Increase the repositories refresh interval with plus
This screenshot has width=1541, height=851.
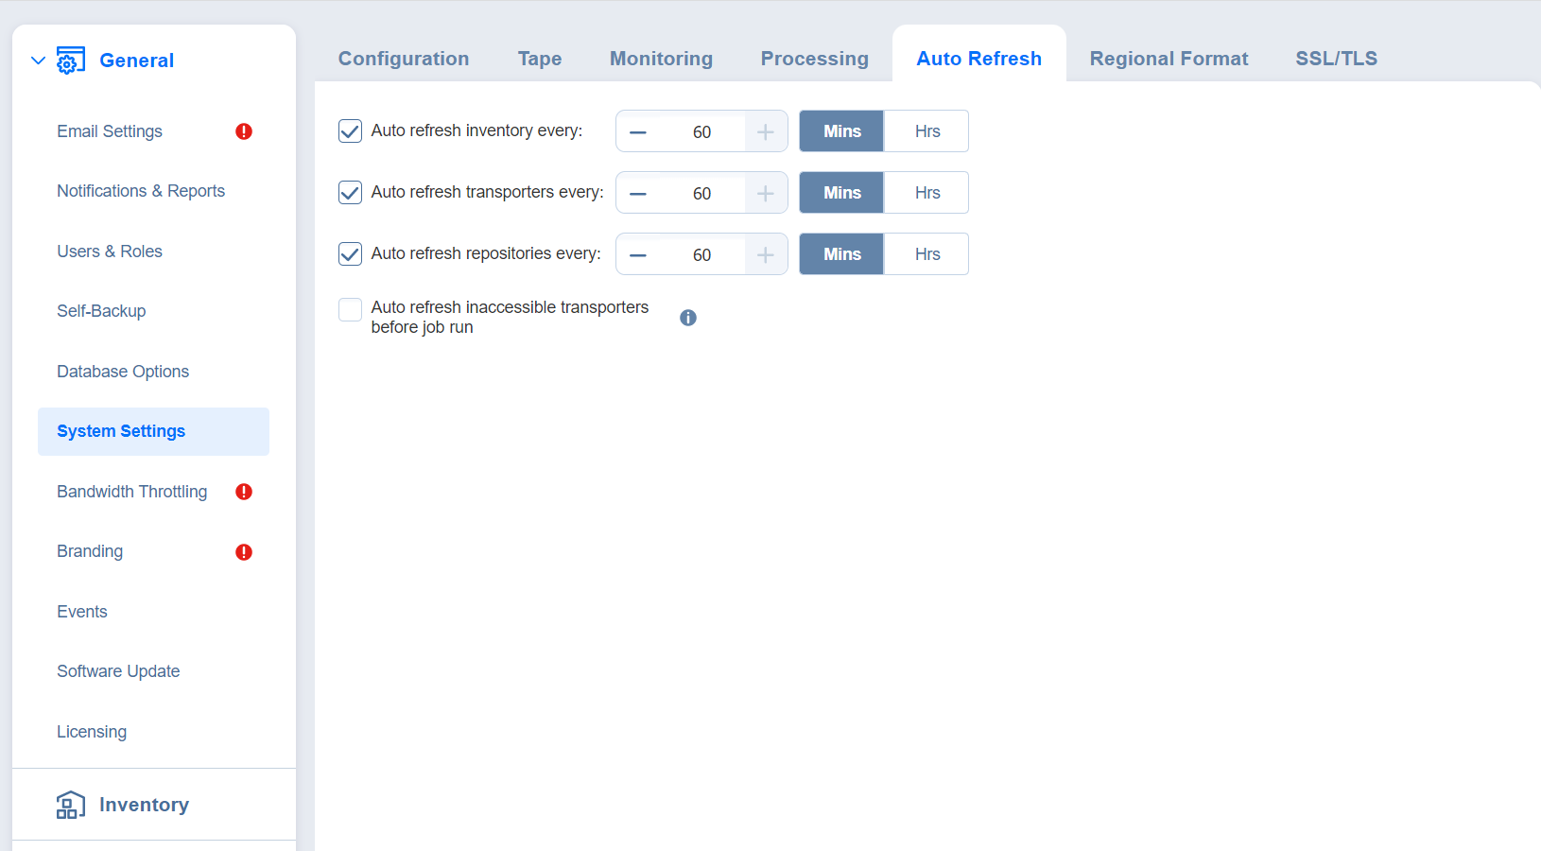pos(766,255)
